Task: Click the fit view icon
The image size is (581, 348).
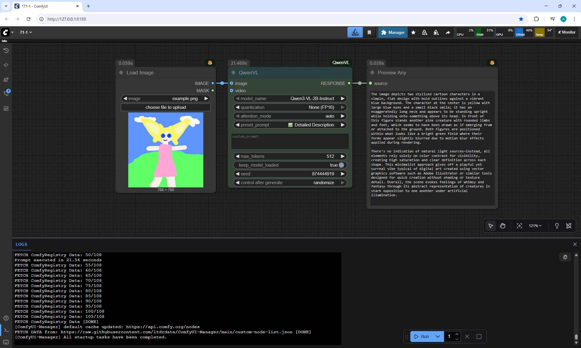Action: click(x=519, y=226)
